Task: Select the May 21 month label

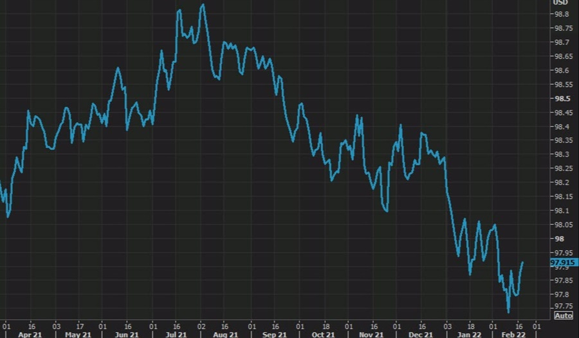Action: point(78,334)
